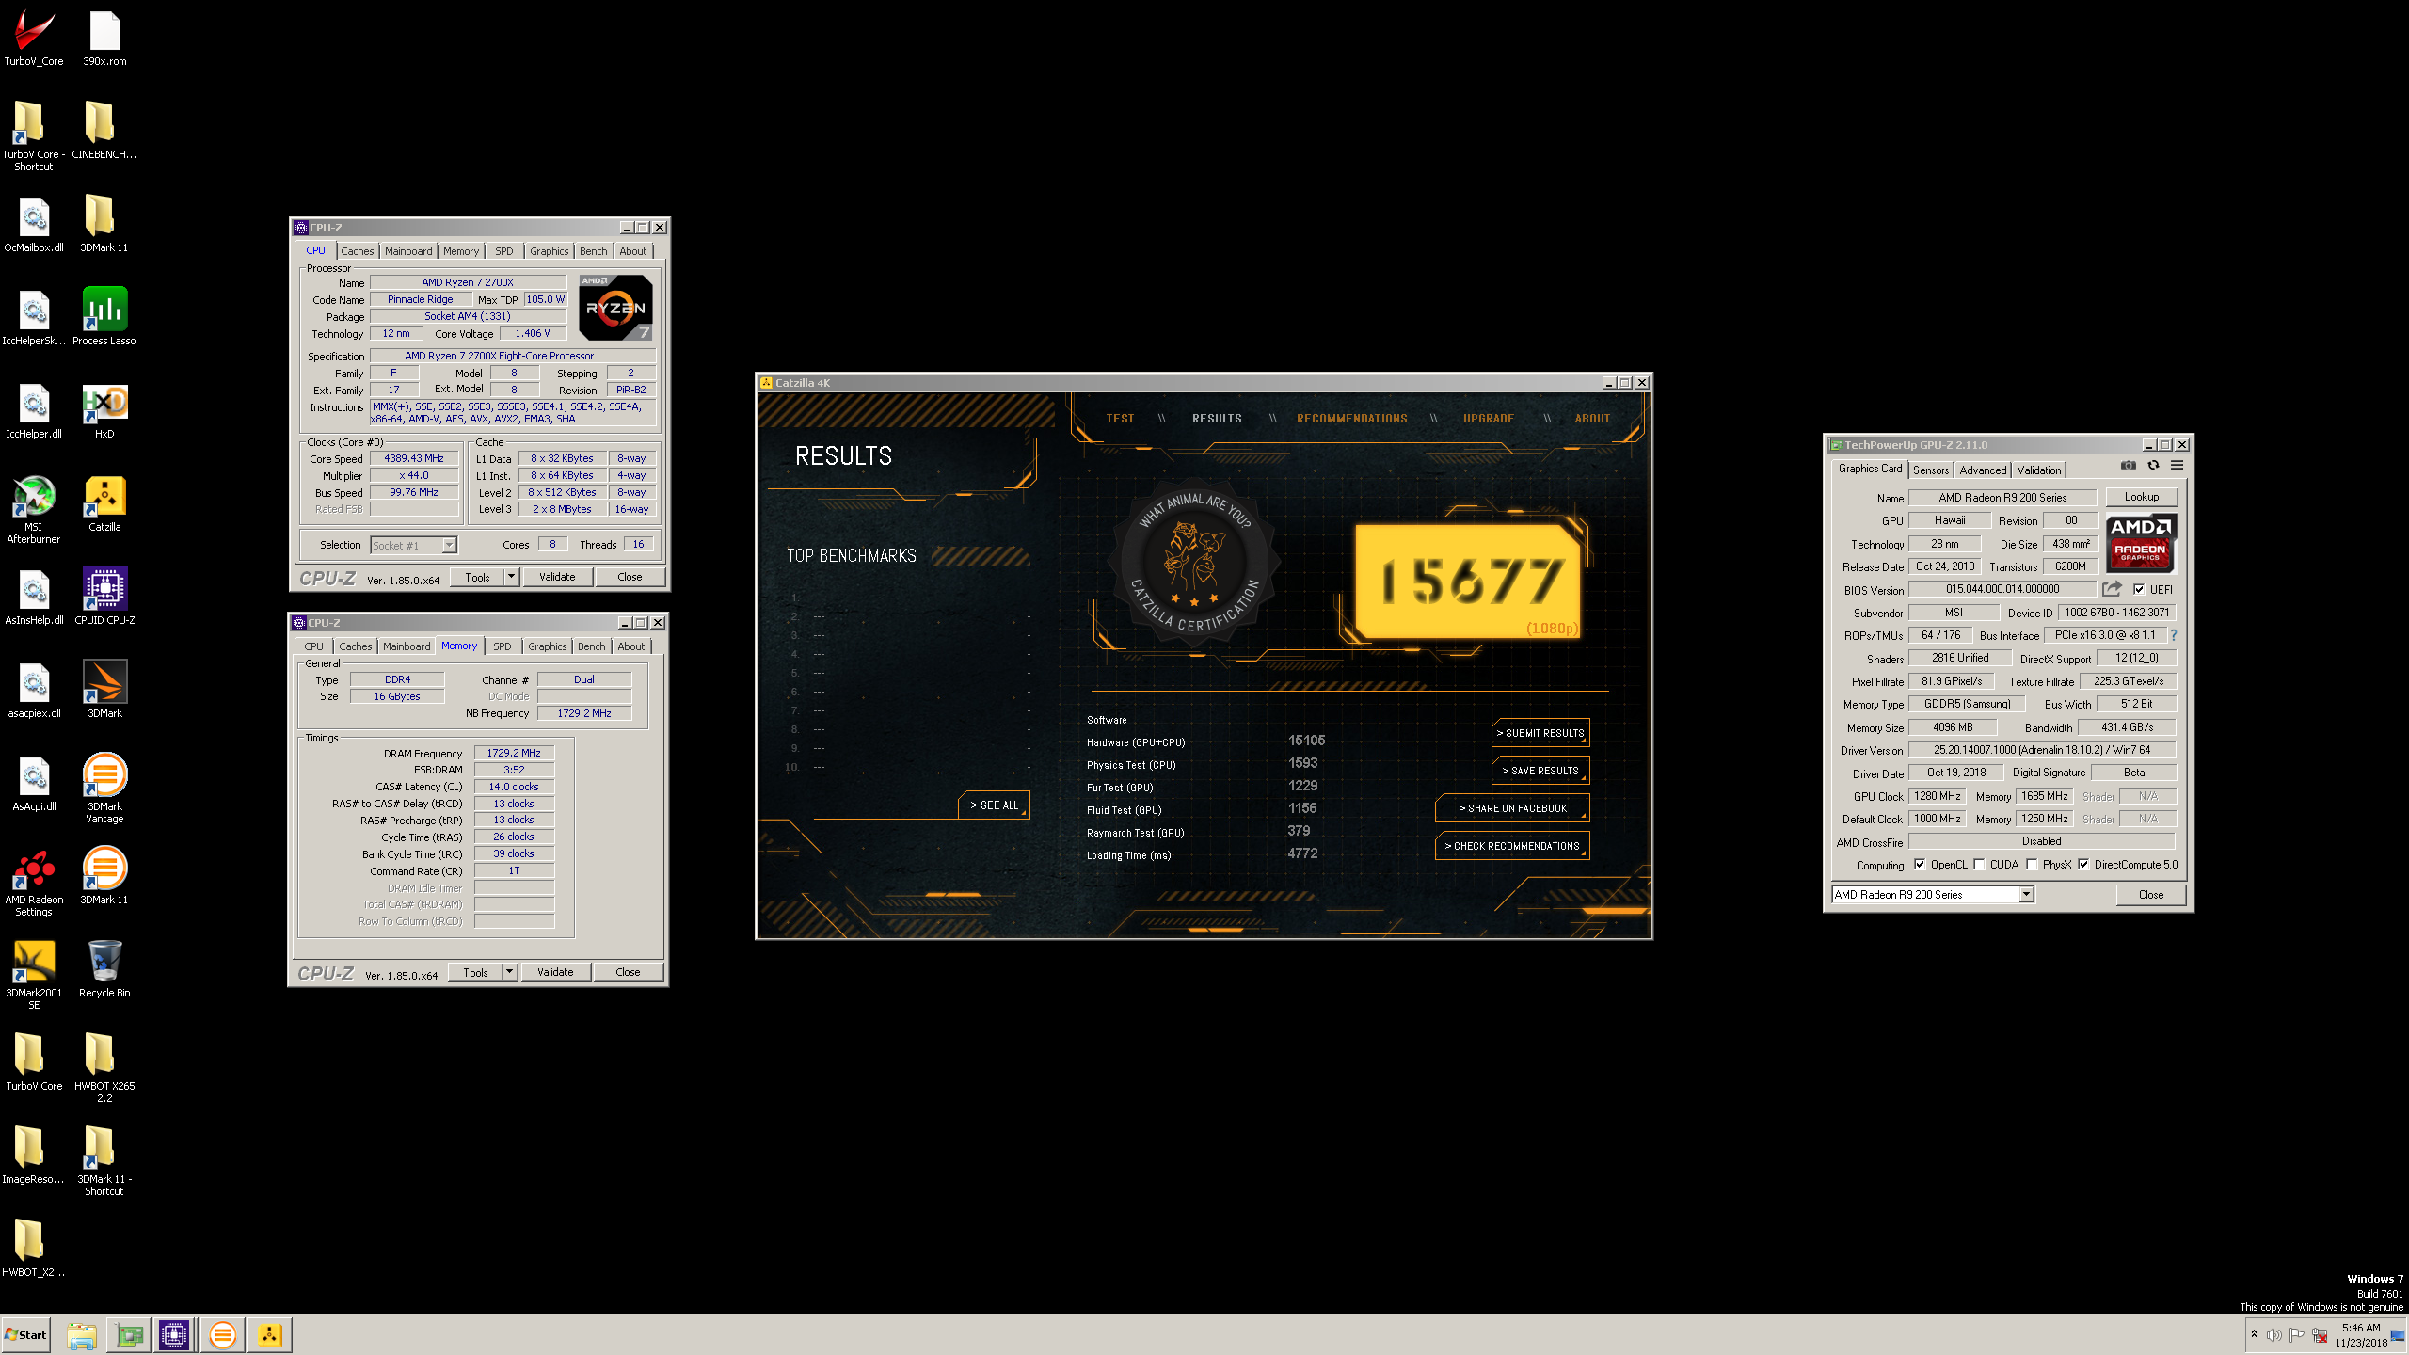Click the Start button
Viewport: 2409px width, 1355px height.
tap(25, 1334)
